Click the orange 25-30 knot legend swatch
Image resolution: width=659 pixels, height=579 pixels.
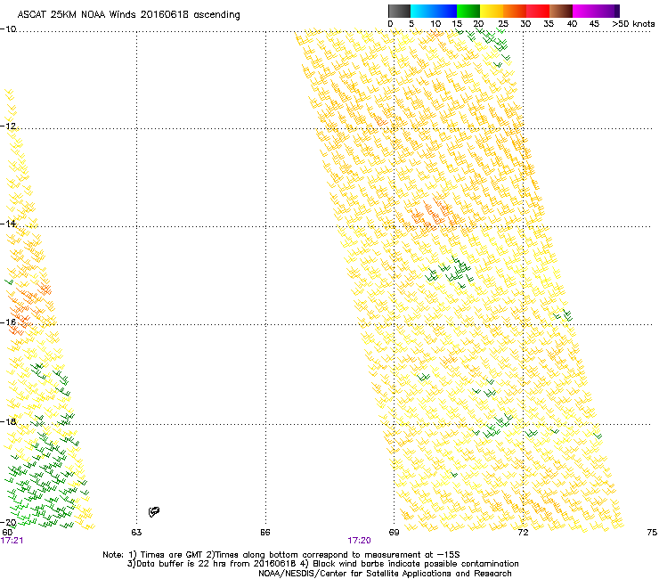pos(515,11)
